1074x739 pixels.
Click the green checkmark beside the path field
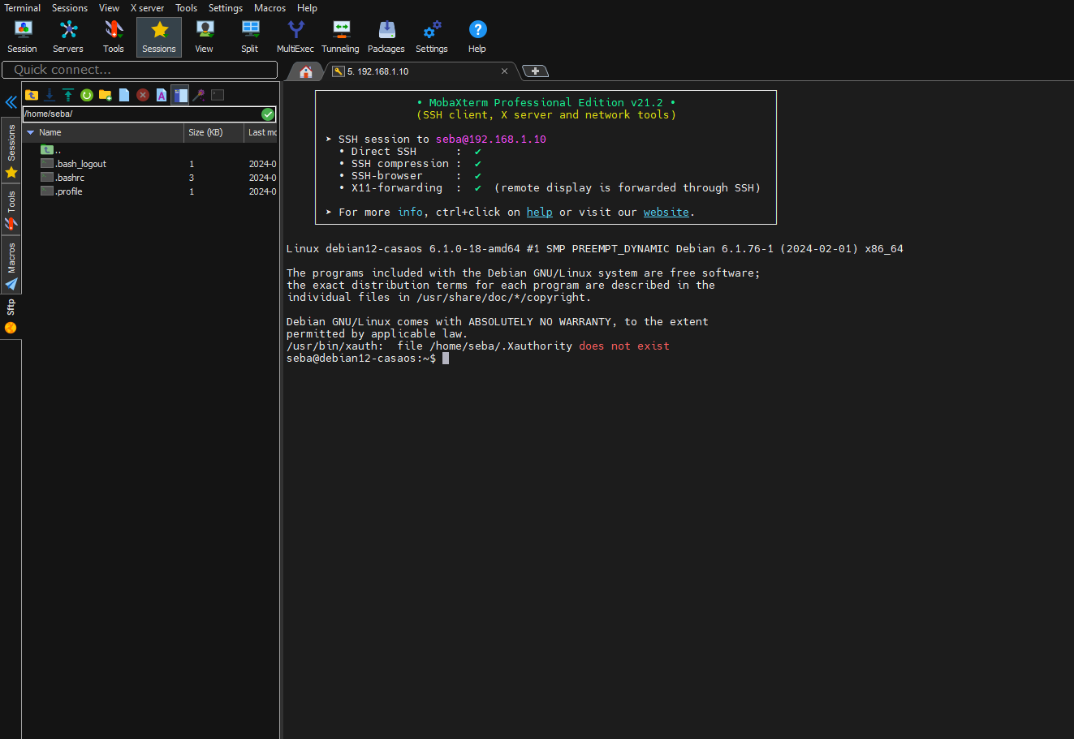268,114
